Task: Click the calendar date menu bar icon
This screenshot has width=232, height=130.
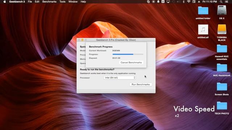Action: 194,1
